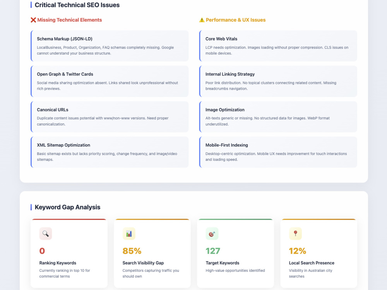This screenshot has height=290, width=387.
Task: Open the Open Graph & Twitter Cards item
Action: tap(110, 81)
